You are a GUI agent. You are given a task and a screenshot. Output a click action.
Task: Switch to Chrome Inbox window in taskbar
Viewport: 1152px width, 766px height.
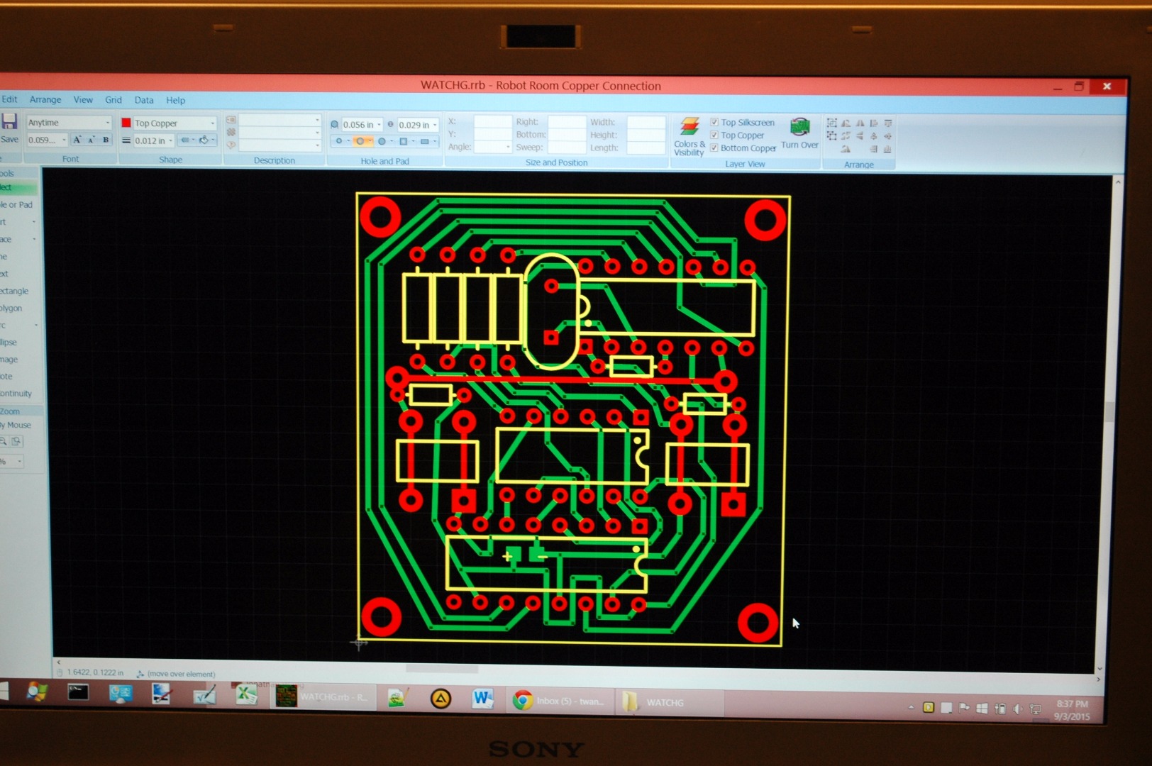click(x=560, y=701)
